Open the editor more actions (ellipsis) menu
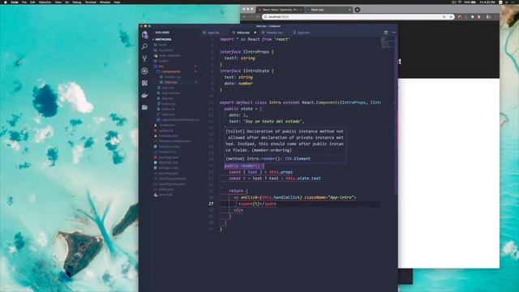This screenshot has height=292, width=519. click(x=393, y=32)
